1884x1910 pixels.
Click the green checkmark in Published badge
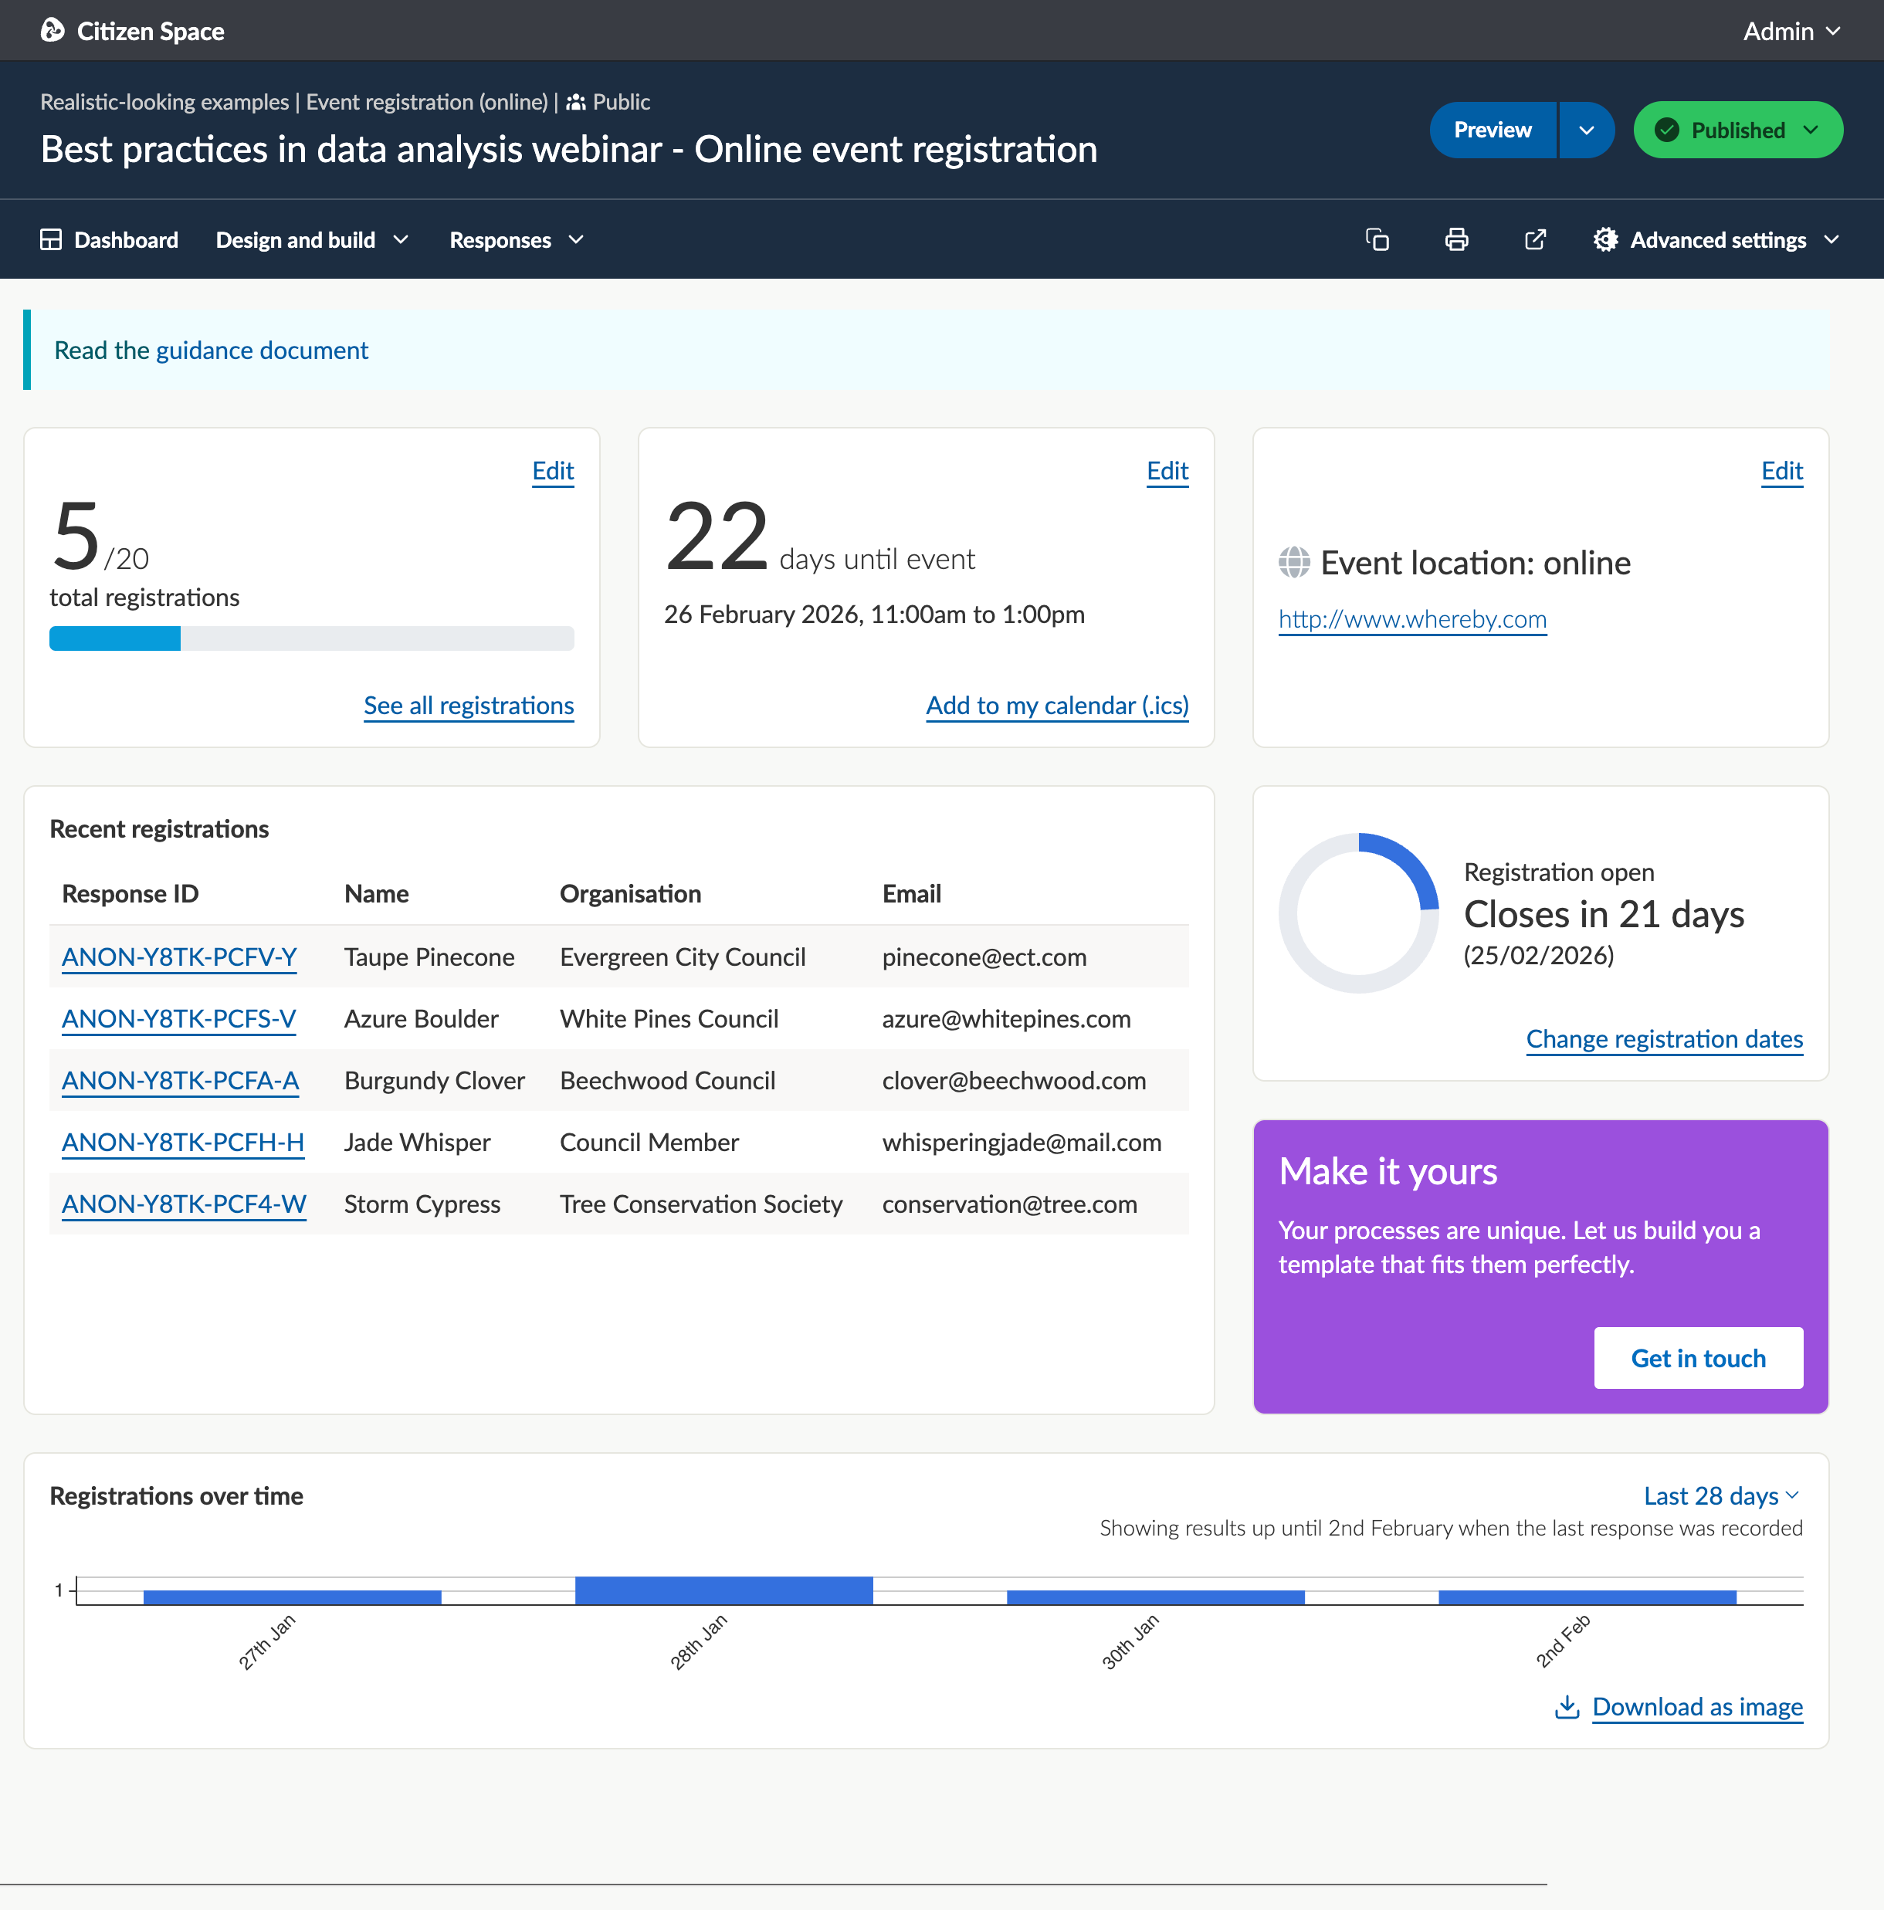[1667, 130]
